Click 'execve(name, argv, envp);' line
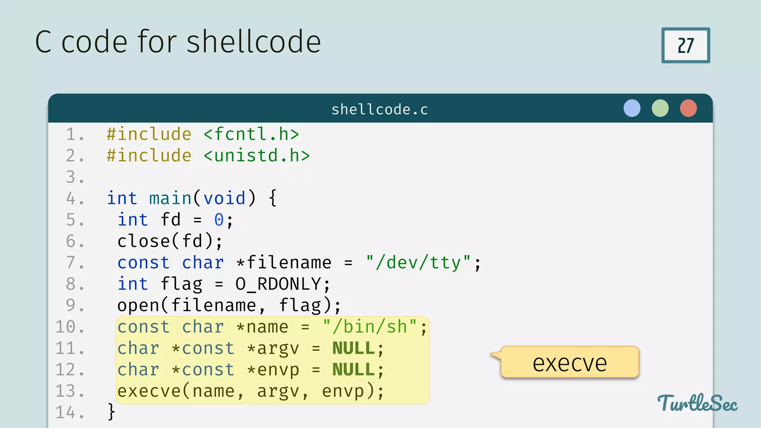761x428 pixels. pyautogui.click(x=250, y=391)
